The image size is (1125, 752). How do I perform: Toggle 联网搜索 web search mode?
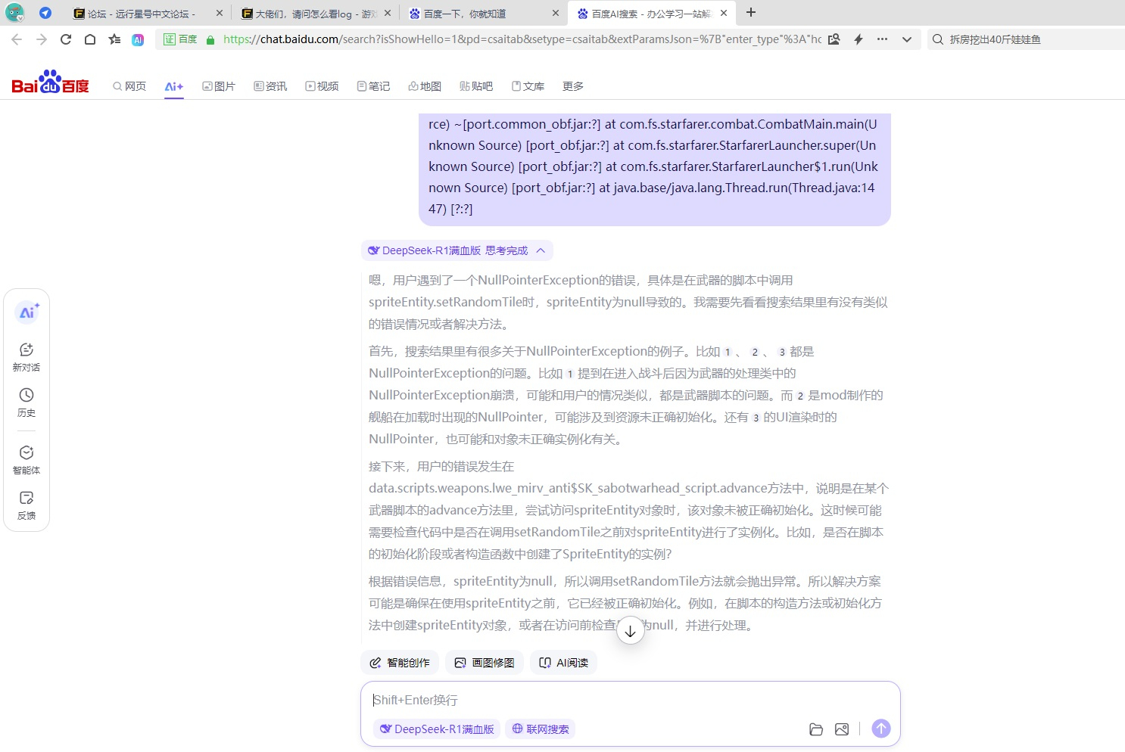coord(540,729)
